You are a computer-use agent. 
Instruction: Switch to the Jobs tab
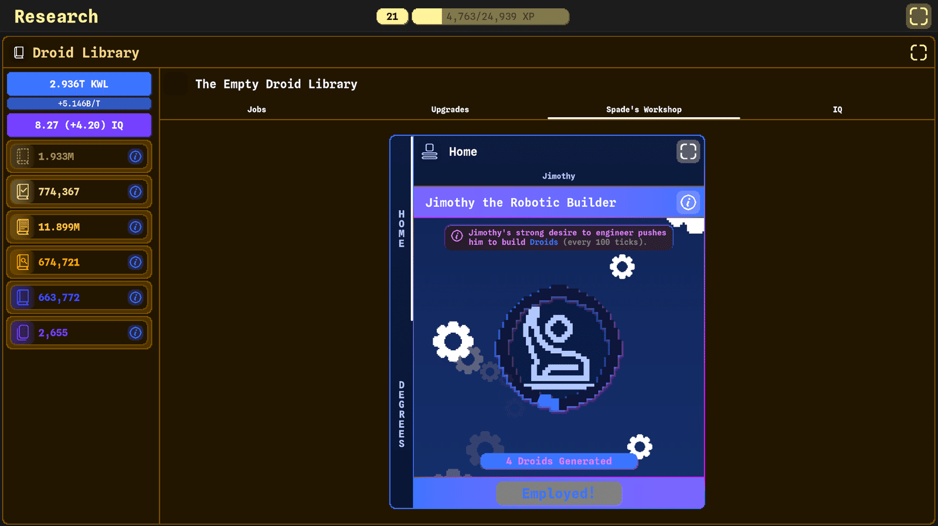pyautogui.click(x=257, y=110)
